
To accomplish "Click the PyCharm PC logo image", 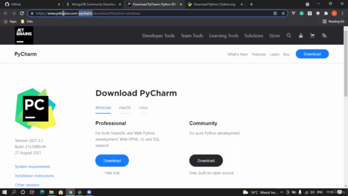I will [x=35, y=109].
